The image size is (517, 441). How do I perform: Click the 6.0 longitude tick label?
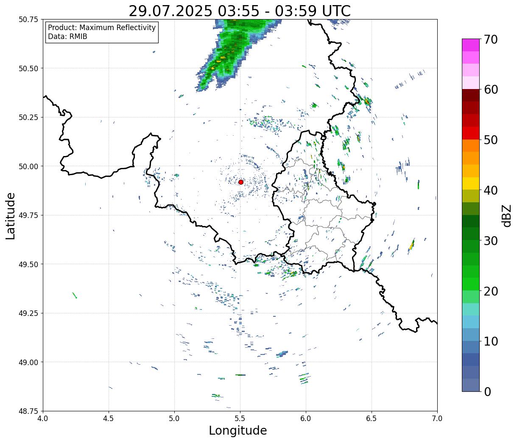coord(306,418)
